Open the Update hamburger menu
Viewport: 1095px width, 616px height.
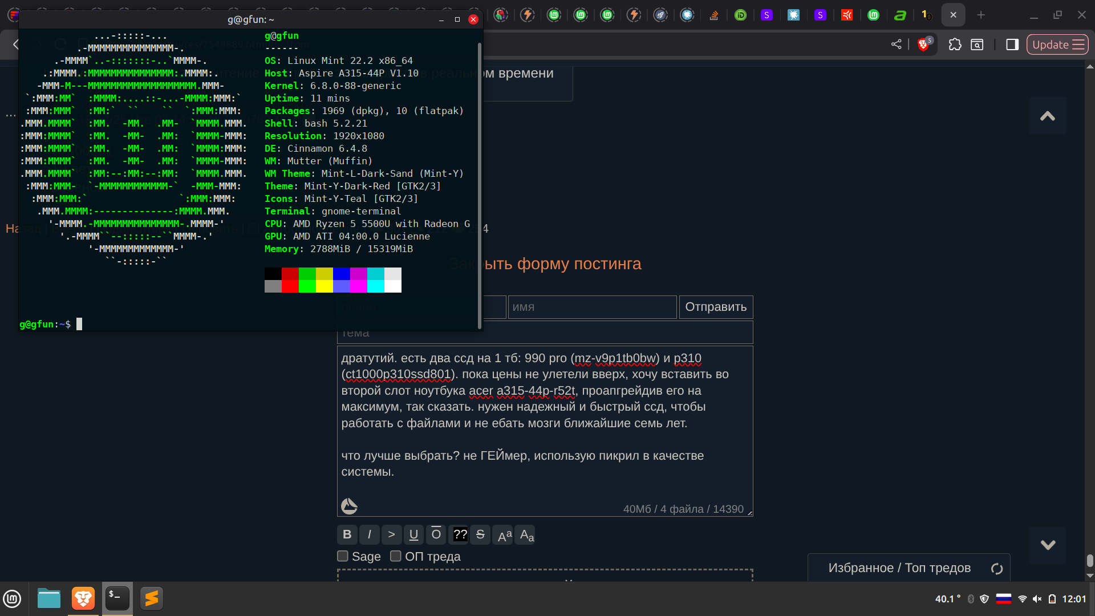point(1057,44)
